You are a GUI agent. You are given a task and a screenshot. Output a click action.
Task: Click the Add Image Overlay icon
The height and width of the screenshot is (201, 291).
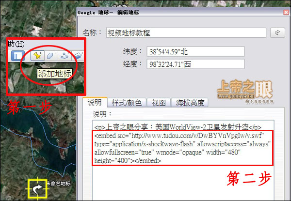click(x=78, y=55)
